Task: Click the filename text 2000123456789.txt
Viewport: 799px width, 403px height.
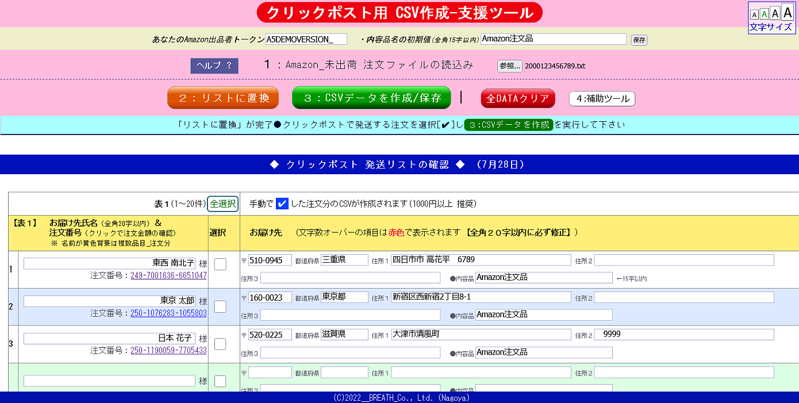Action: point(555,66)
